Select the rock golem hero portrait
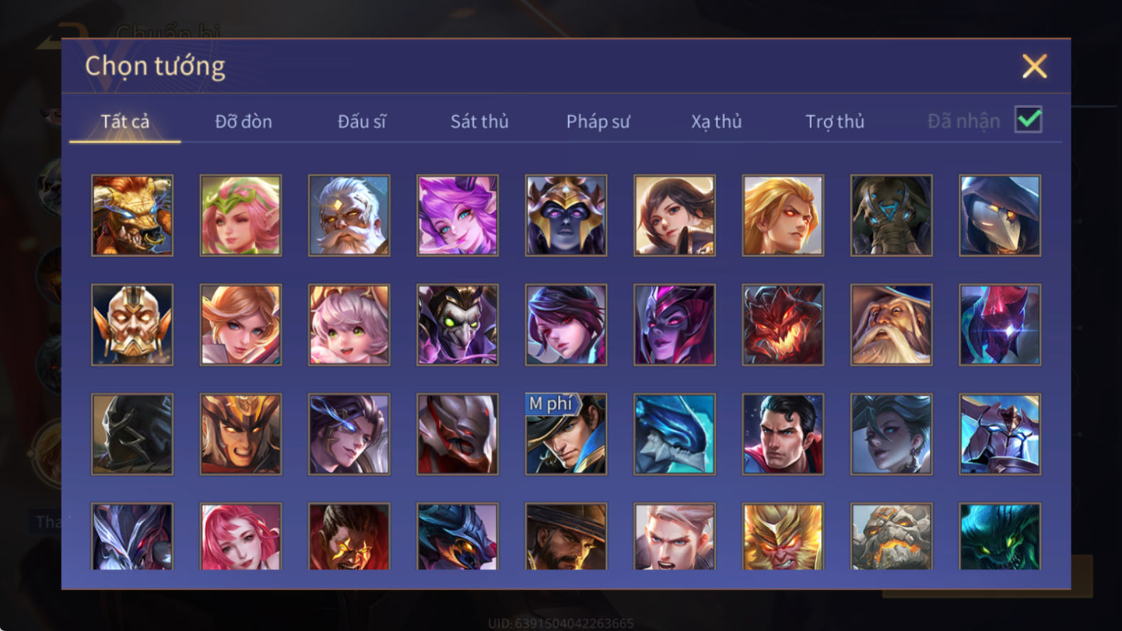Image resolution: width=1122 pixels, height=631 pixels. (x=891, y=536)
